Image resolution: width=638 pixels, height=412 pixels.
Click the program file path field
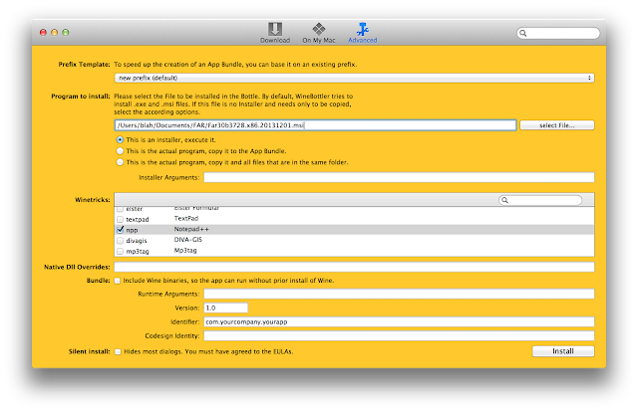pyautogui.click(x=315, y=125)
